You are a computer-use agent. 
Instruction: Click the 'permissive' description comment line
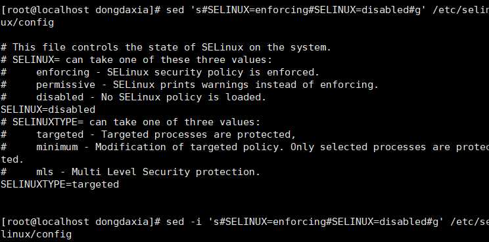pos(189,85)
